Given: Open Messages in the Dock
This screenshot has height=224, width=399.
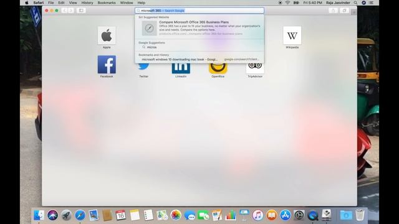Looking at the screenshot, I should coord(190,215).
